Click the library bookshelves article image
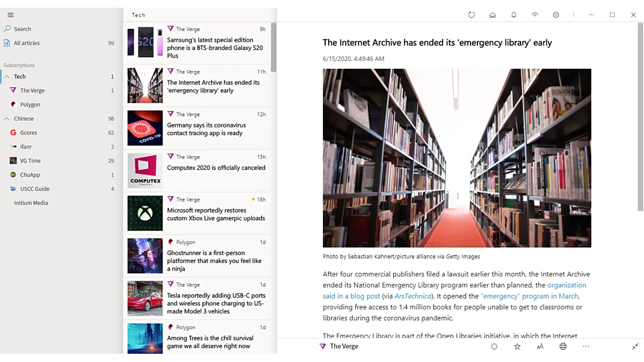644x362 pixels. (457, 158)
